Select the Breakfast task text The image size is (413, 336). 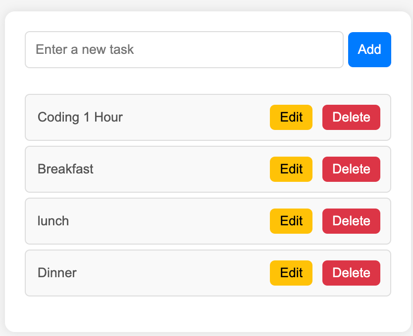(x=65, y=169)
